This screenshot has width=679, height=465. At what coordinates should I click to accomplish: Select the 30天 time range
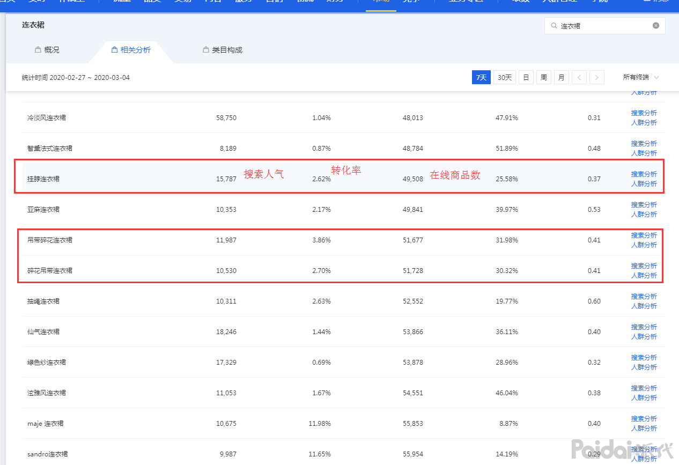point(504,77)
